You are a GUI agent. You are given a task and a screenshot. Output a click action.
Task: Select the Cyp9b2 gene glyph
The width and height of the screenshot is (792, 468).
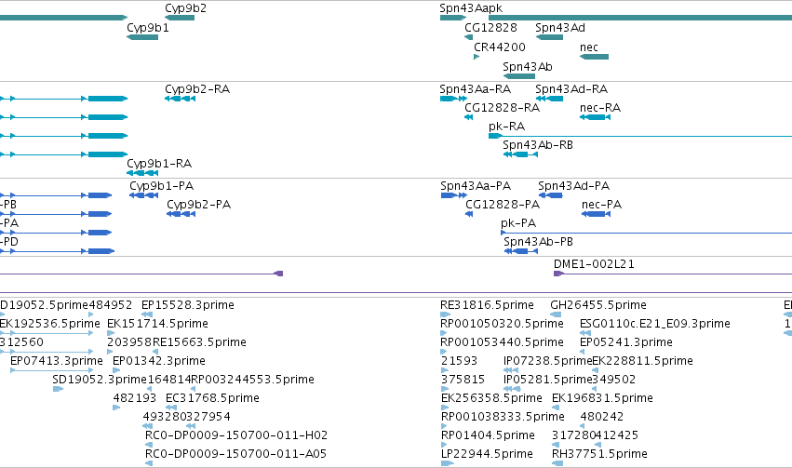pyautogui.click(x=180, y=18)
